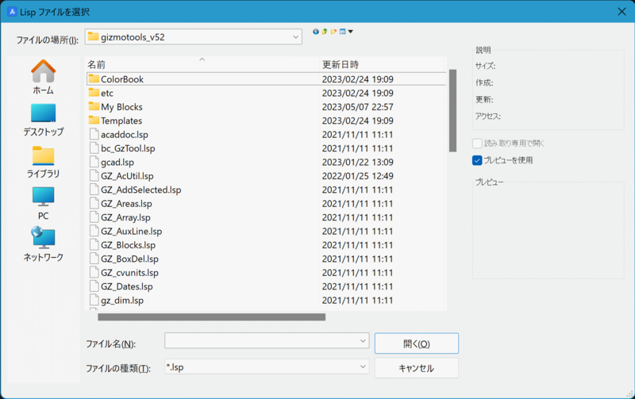Sort files by 名前 column header

[x=198, y=63]
